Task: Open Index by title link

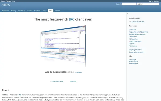Action: tap(133, 62)
